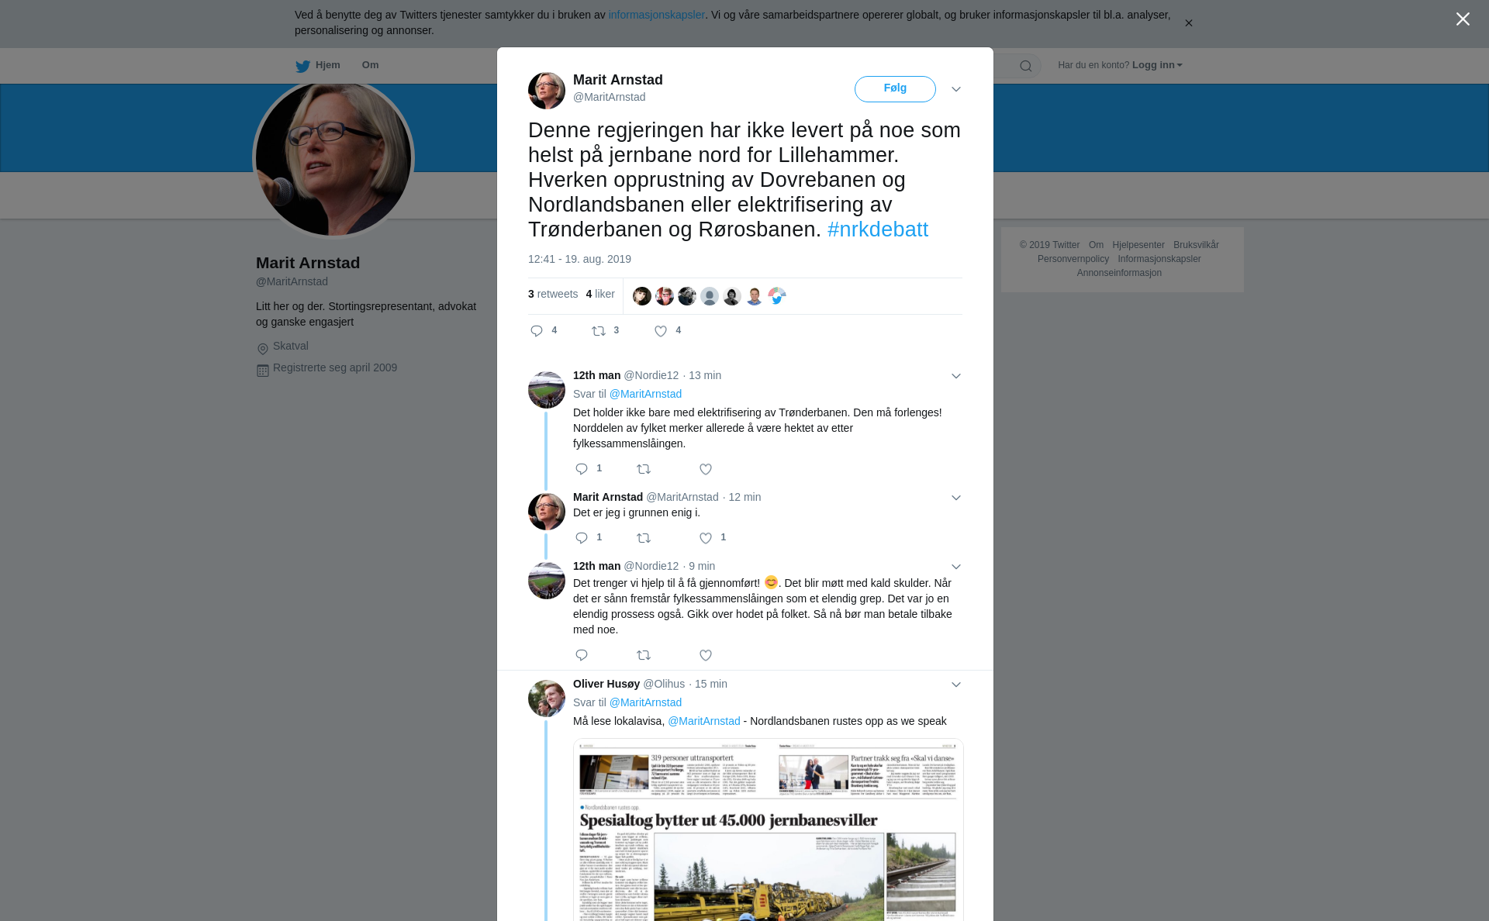Like the main tweet with 4 likes

coord(661,331)
